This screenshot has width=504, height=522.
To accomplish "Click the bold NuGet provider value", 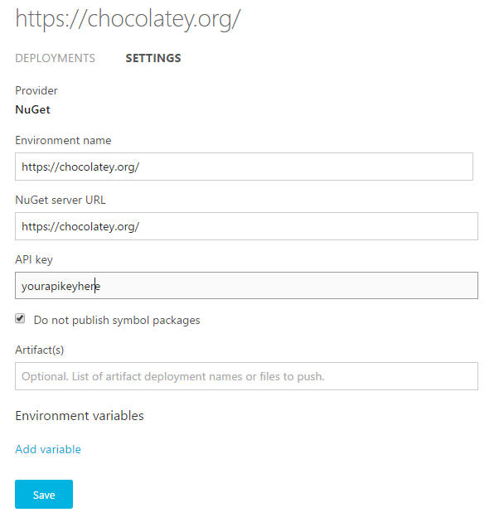I will pyautogui.click(x=33, y=108).
